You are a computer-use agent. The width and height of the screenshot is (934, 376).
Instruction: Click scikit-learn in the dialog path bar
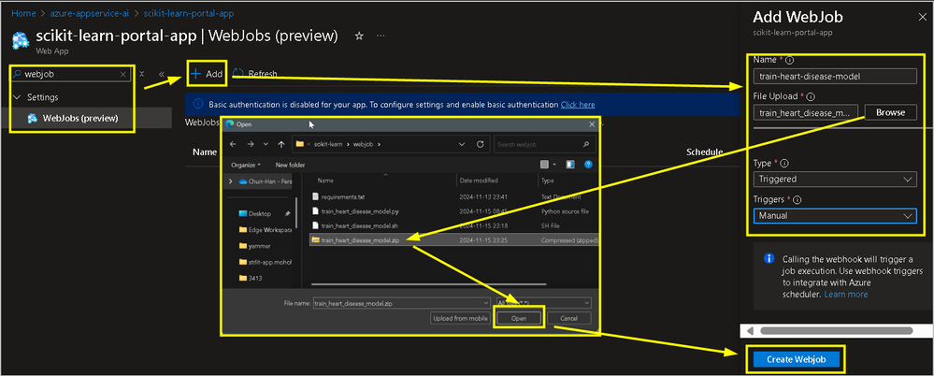(329, 144)
